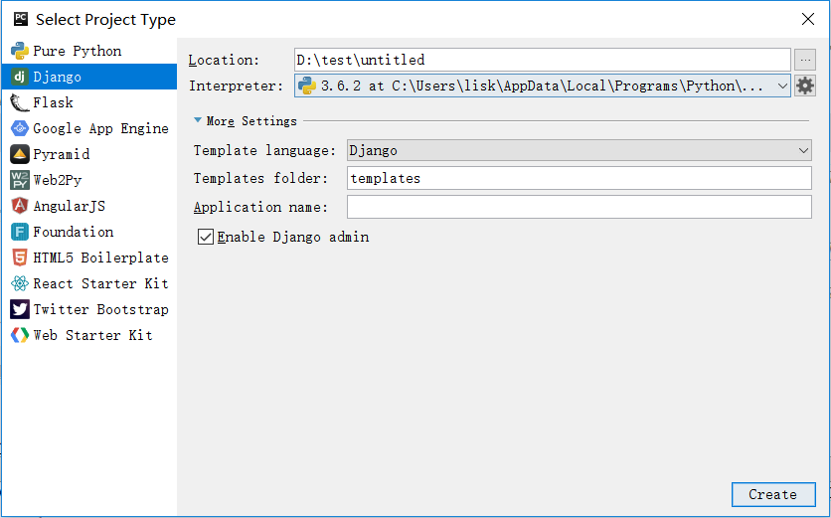831x518 pixels.
Task: Click the Django dj icon
Action: [x=20, y=77]
